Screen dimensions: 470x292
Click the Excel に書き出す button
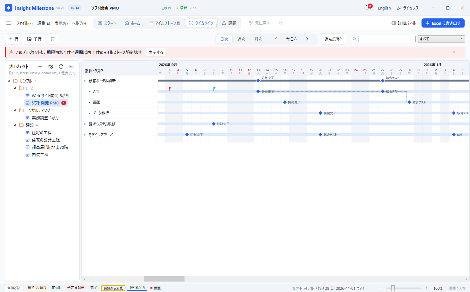click(443, 23)
